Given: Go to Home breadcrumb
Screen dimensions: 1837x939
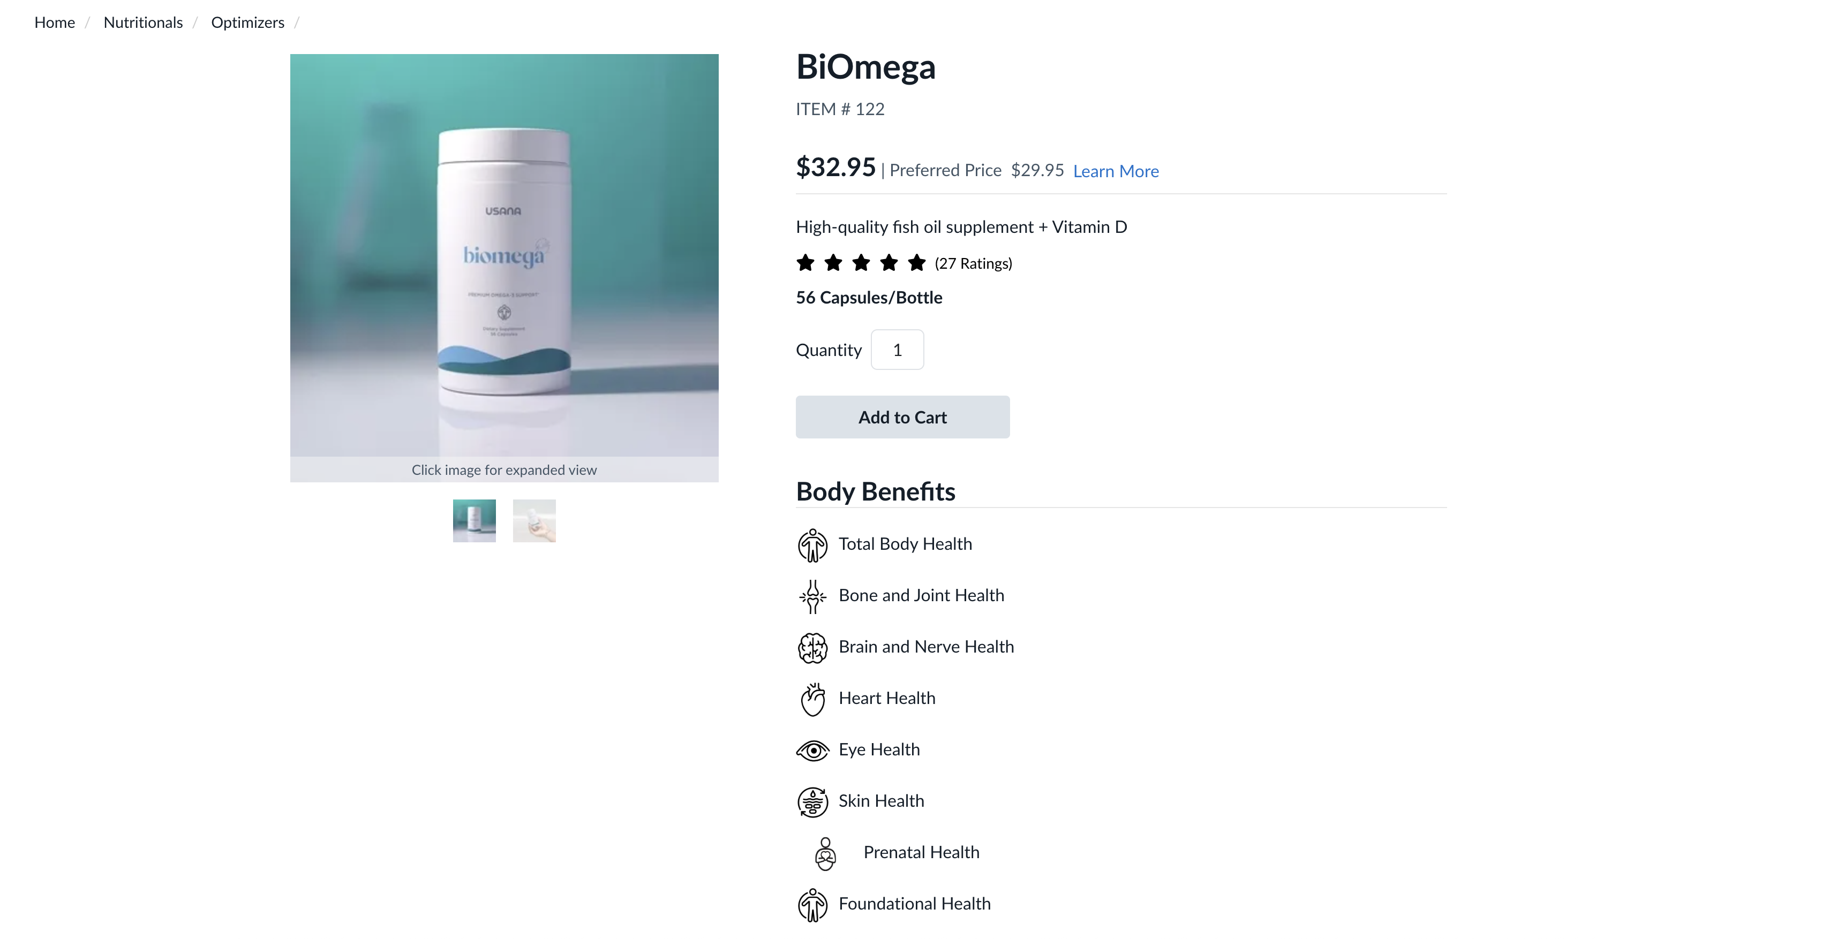Looking at the screenshot, I should click(x=54, y=23).
